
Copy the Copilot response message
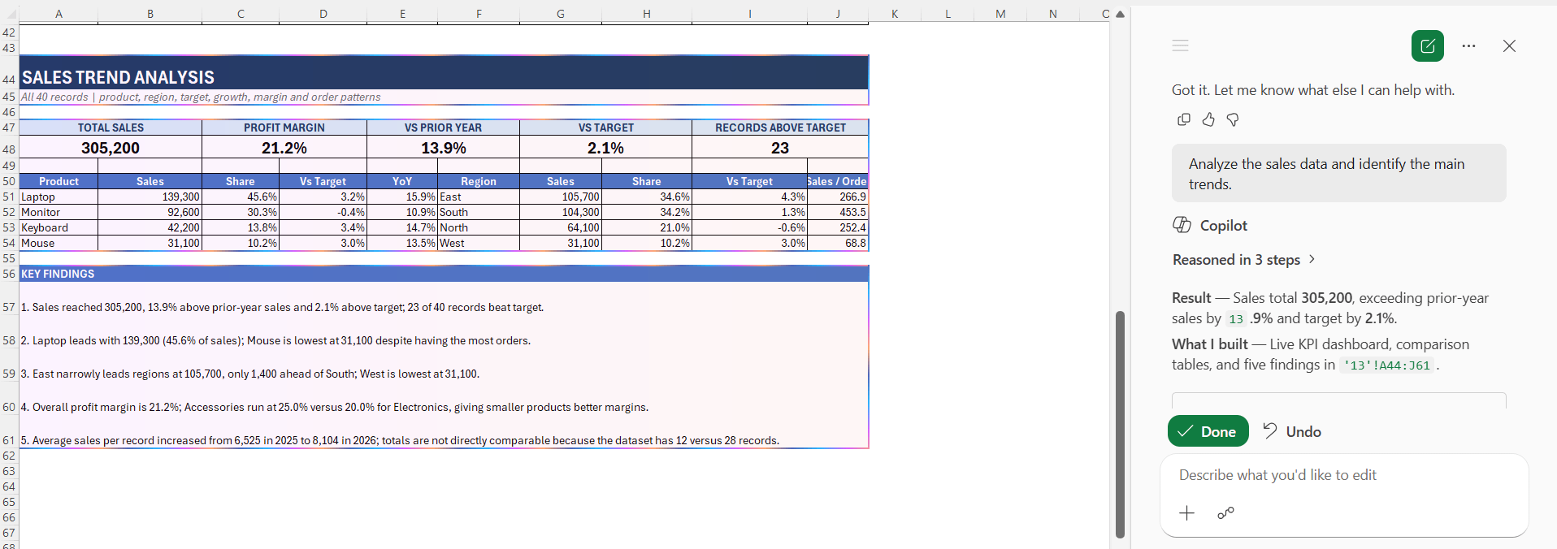click(x=1184, y=119)
